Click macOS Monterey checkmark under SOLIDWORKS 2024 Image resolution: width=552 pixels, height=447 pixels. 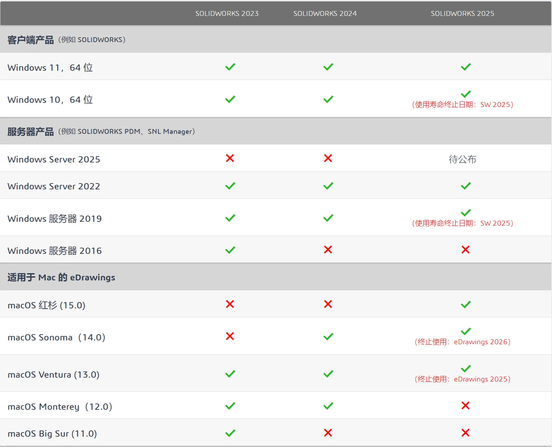(x=328, y=406)
